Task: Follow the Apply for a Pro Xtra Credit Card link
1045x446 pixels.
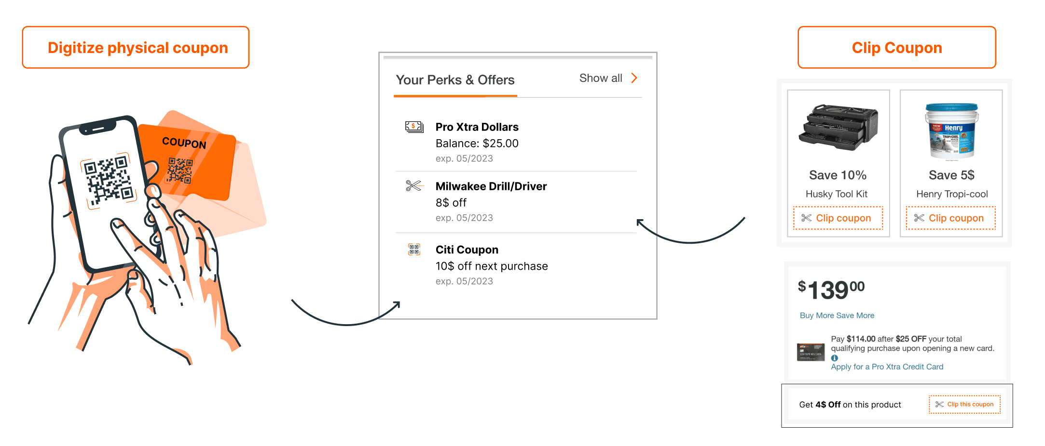Action: click(x=887, y=367)
